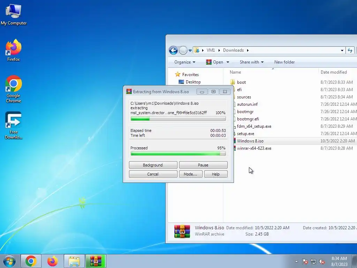
Task: Go back in Explorer window
Action: point(173,50)
